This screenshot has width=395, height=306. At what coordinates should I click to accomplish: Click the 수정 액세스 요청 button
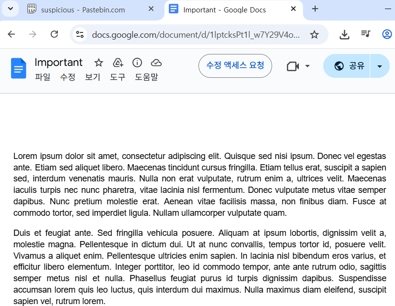coord(235,65)
